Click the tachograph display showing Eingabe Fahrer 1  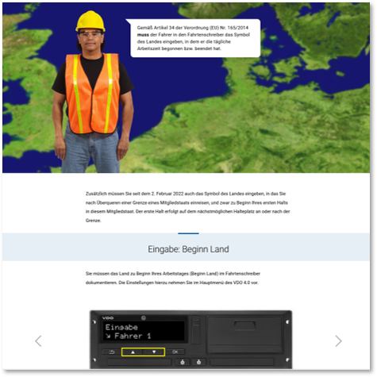[x=143, y=331]
